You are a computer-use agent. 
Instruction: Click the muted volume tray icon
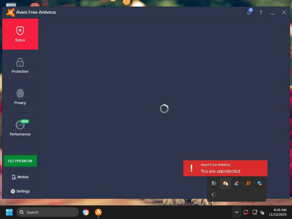pyautogui.click(x=262, y=212)
